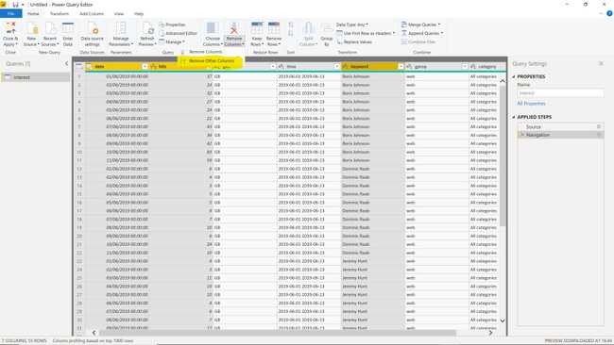Image resolution: width=614 pixels, height=345 pixels.
Task: Click the Choose Columns icon
Action: click(x=213, y=28)
